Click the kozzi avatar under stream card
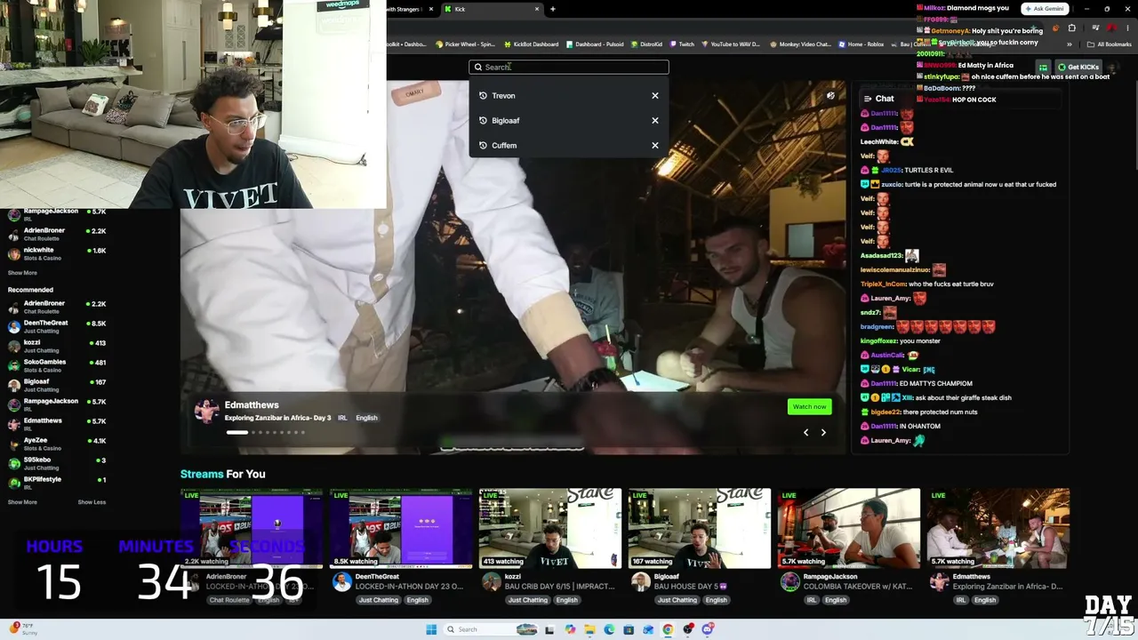This screenshot has height=640, width=1138. pyautogui.click(x=492, y=581)
